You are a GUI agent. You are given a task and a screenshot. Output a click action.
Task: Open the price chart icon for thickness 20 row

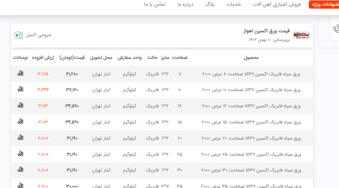click(20, 137)
